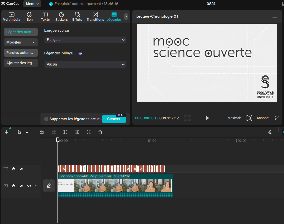
Task: Delete right of playhead split icon
Action: pyautogui.click(x=89, y=132)
